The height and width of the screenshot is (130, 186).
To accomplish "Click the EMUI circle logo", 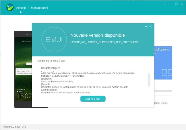I will (x=54, y=39).
